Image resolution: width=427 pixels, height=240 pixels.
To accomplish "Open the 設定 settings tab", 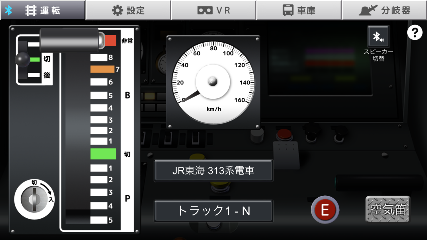I will click(x=128, y=10).
